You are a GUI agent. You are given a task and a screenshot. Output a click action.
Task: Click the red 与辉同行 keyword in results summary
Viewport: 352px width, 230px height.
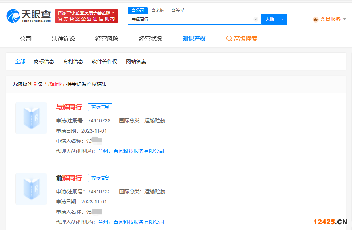click(x=54, y=84)
